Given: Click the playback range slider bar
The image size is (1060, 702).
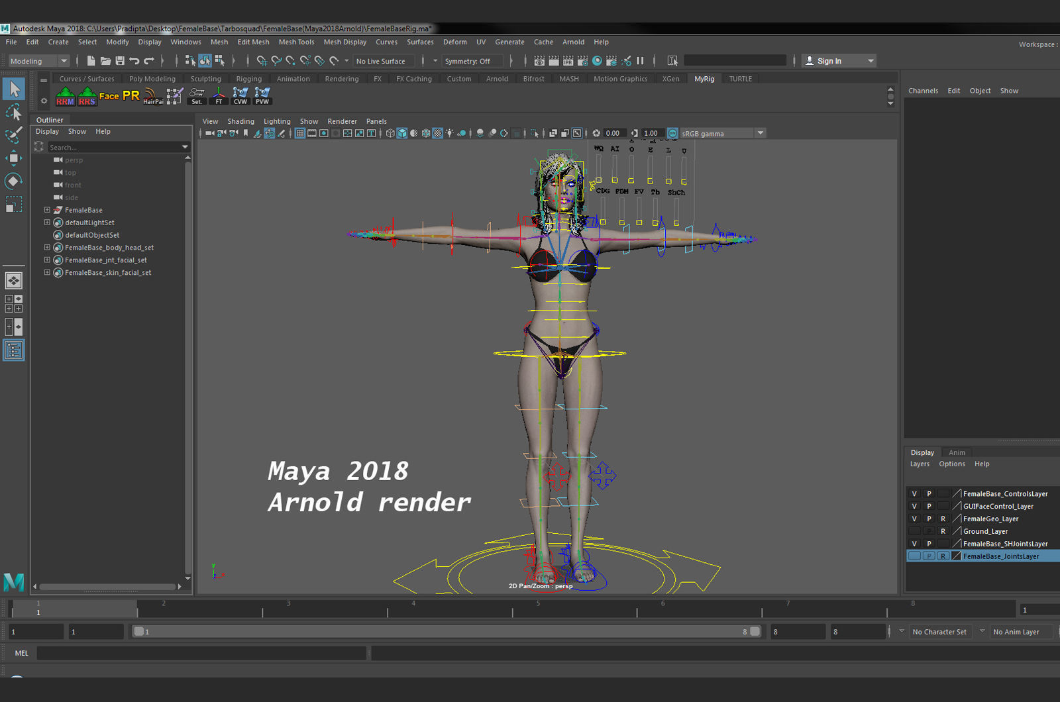Looking at the screenshot, I should [x=447, y=632].
